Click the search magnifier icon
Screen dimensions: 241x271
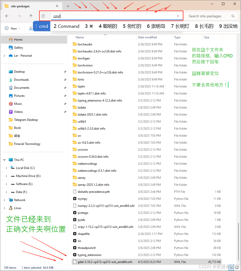tap(233, 16)
